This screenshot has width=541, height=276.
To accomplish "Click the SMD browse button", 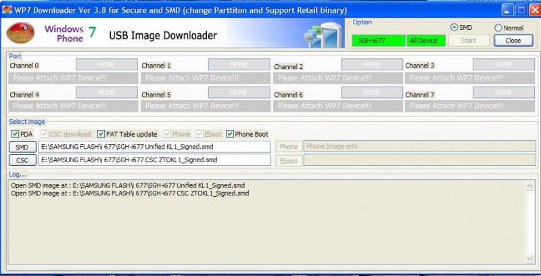I will pyautogui.click(x=22, y=147).
